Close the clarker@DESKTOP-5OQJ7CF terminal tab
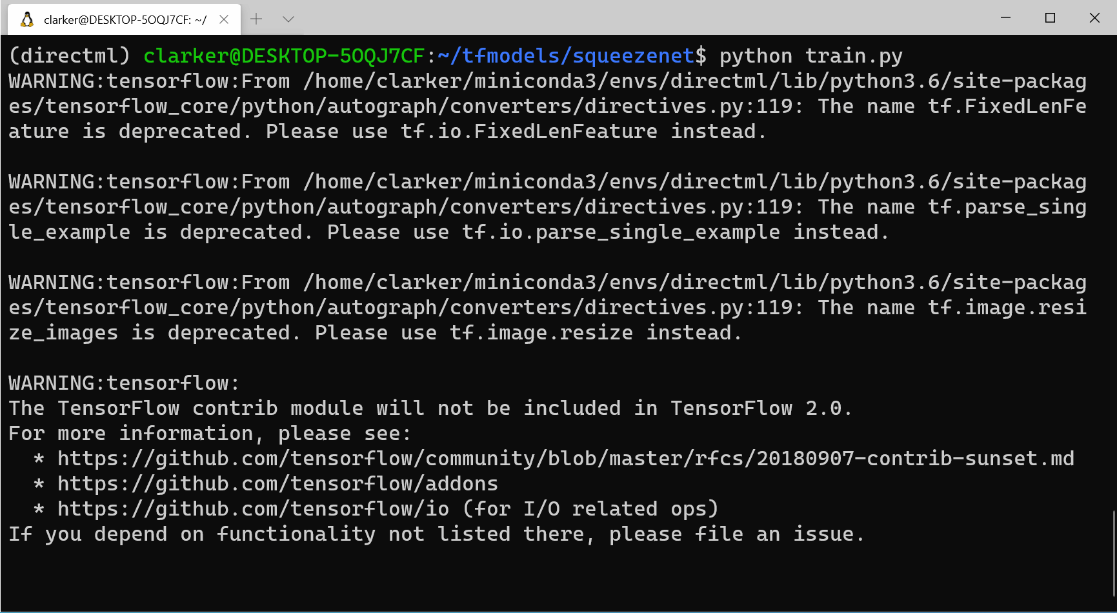The image size is (1117, 613). pyautogui.click(x=224, y=19)
